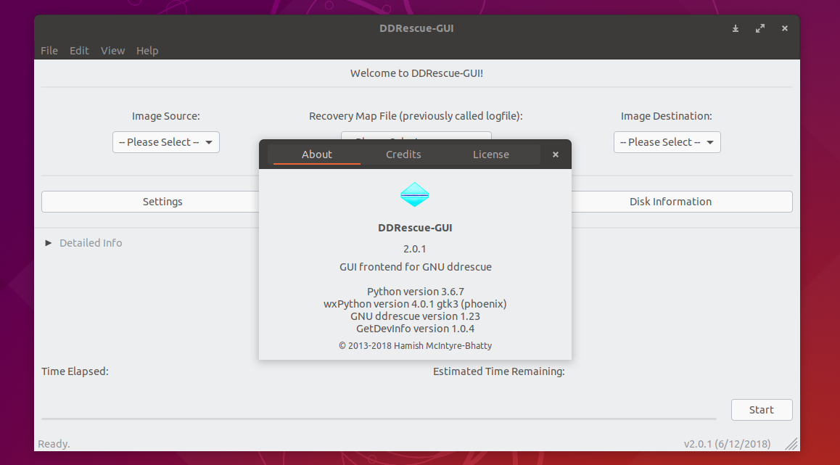840x465 pixels.
Task: Open the Image Destination dropdown
Action: tap(667, 142)
